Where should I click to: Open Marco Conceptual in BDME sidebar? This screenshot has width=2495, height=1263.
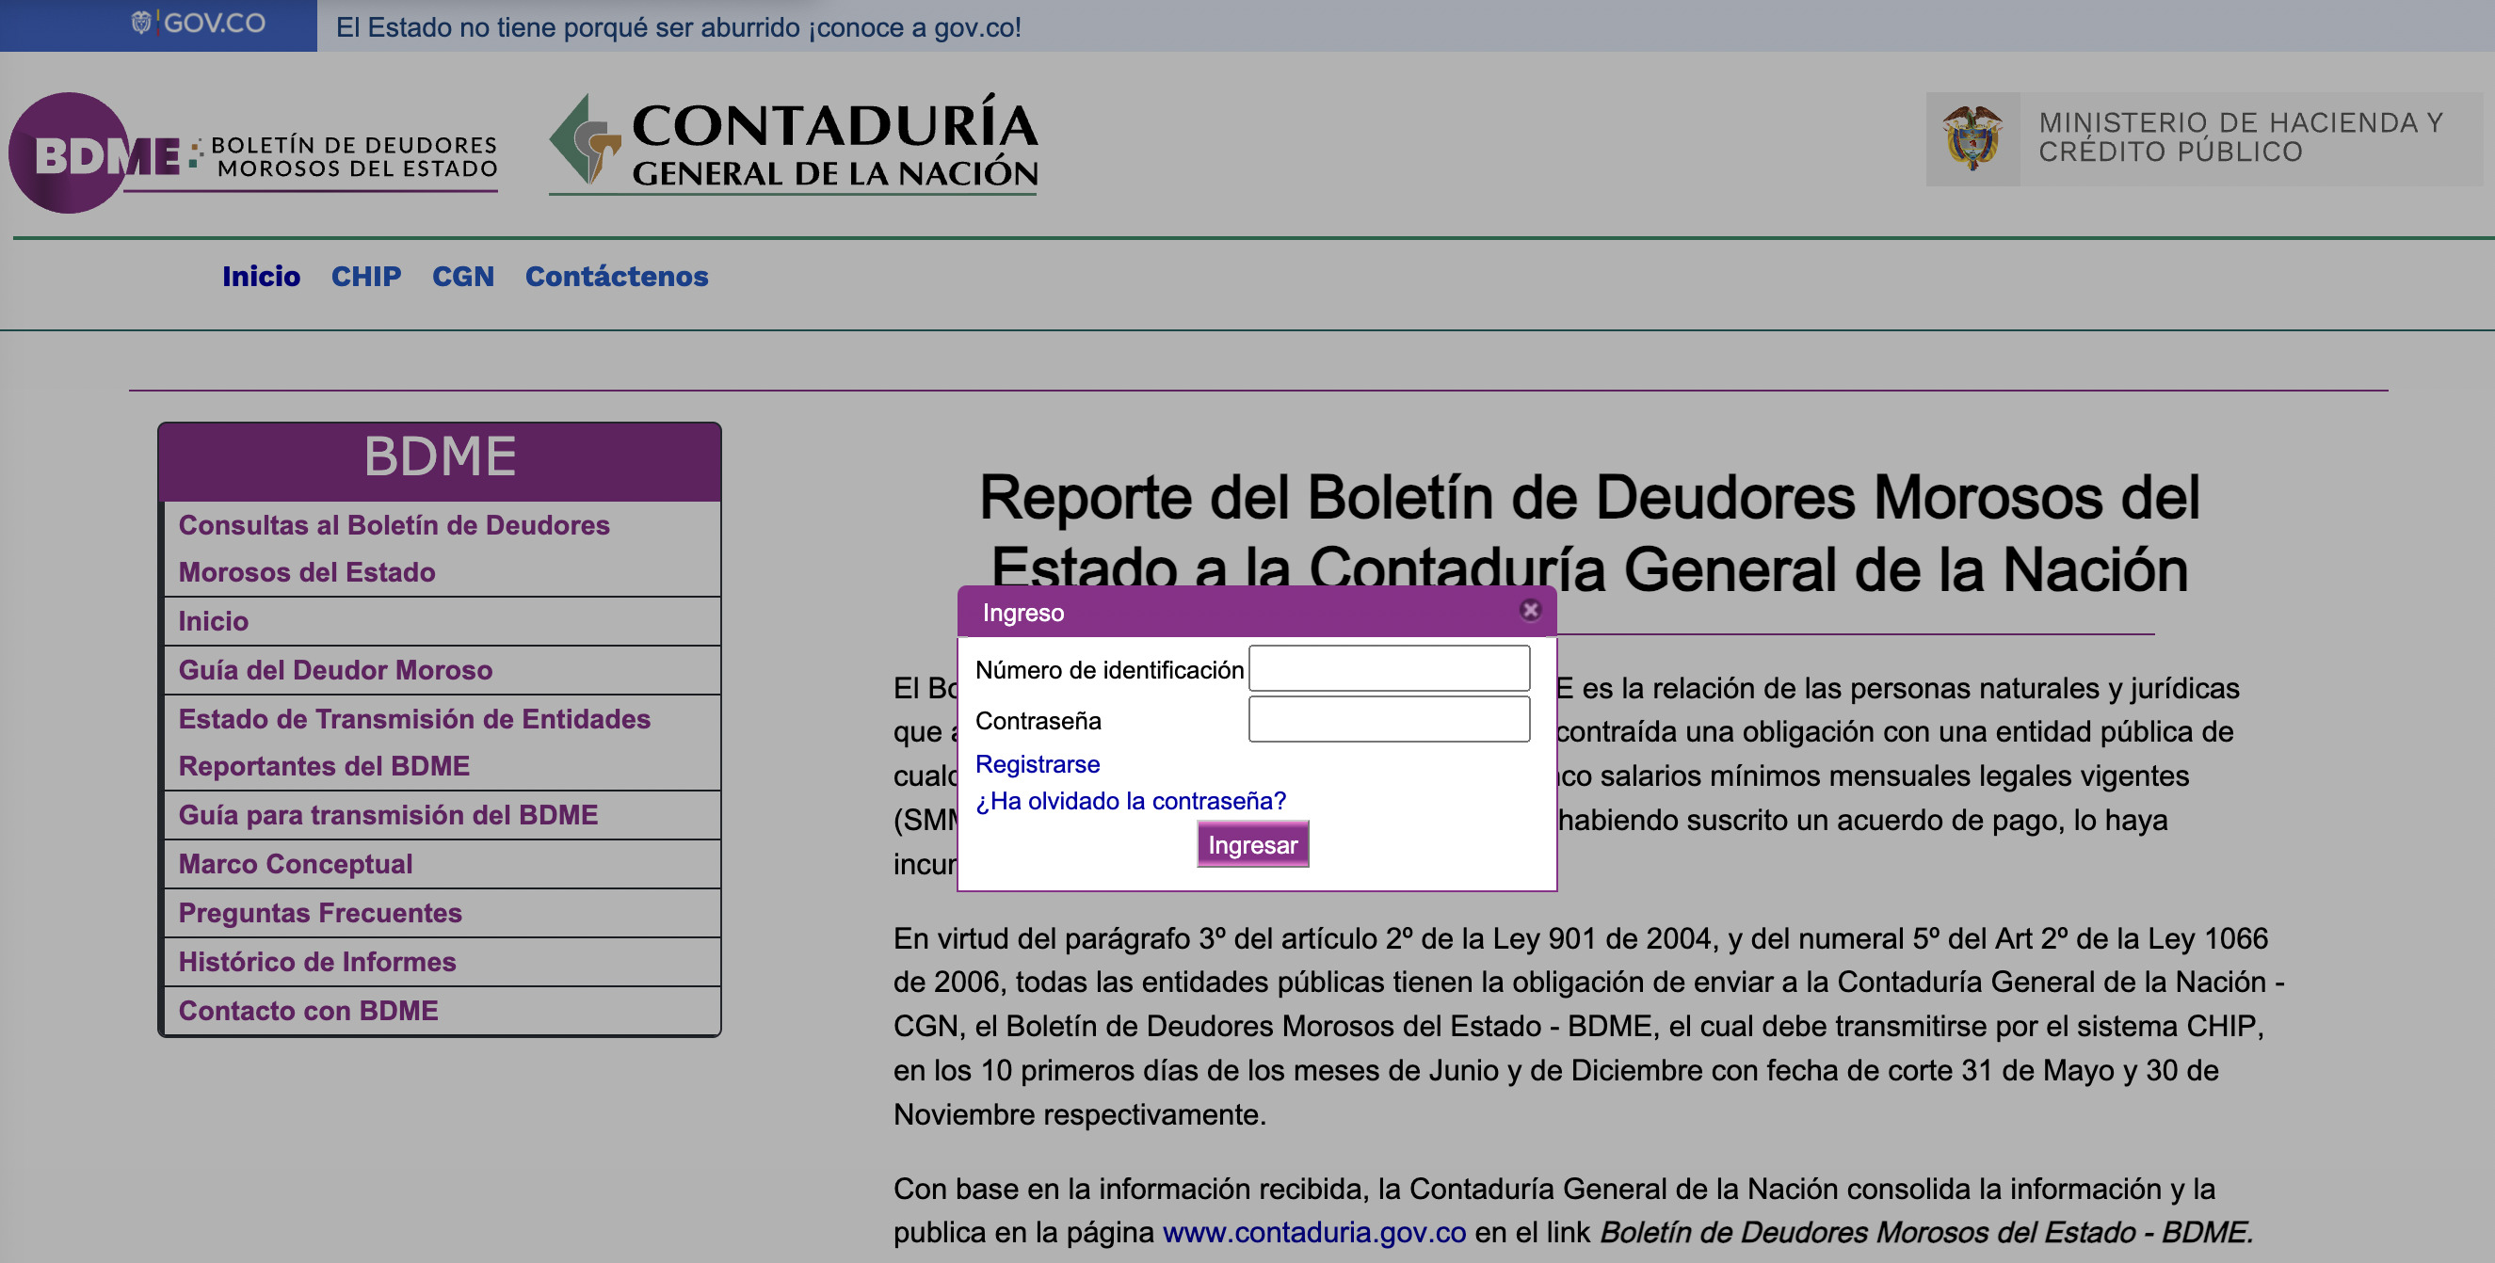pyautogui.click(x=296, y=864)
